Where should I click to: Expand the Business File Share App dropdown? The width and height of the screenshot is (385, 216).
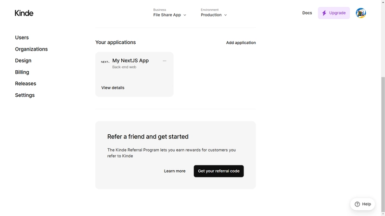(170, 13)
